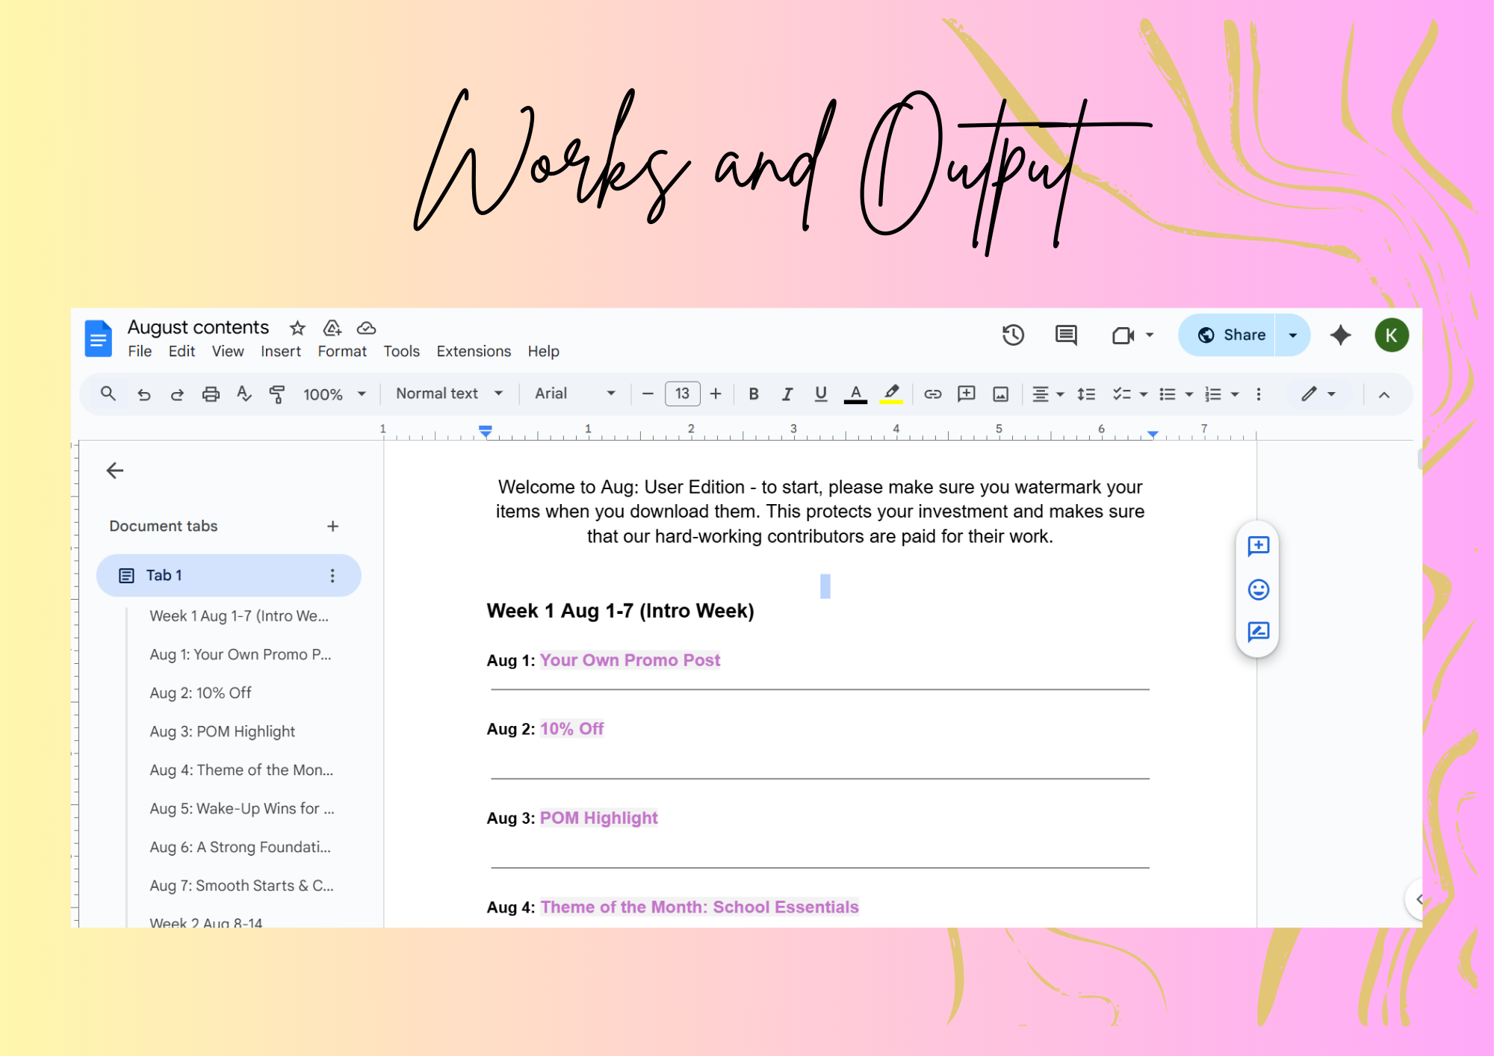Click the insert image icon
Viewport: 1494px width, 1056px height.
pos(1000,394)
